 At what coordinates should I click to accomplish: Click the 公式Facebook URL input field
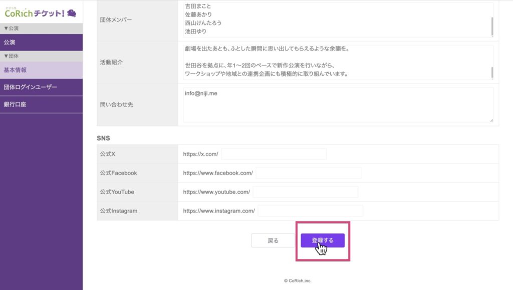[308, 173]
